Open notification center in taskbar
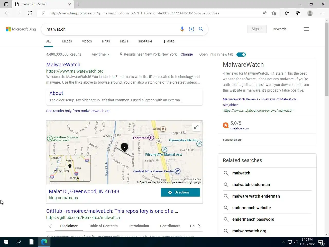This screenshot has width=329, height=247. pos(321,242)
